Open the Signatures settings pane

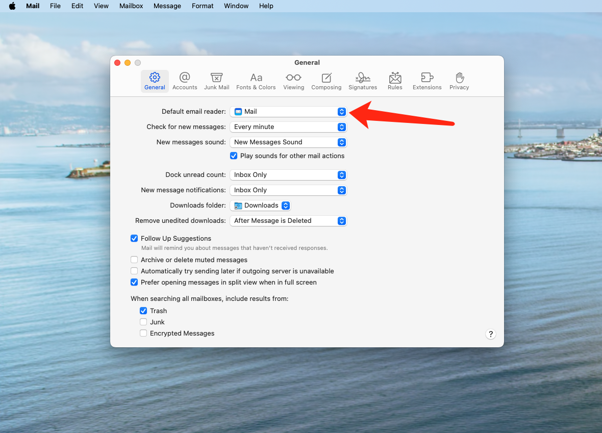pos(363,81)
